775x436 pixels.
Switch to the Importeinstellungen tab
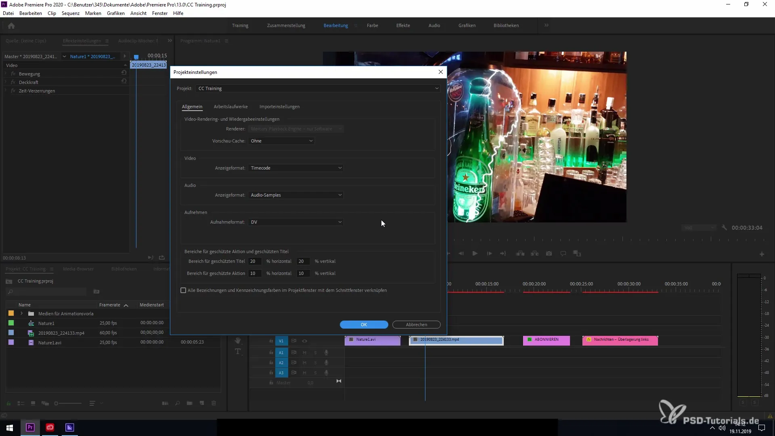[279, 107]
